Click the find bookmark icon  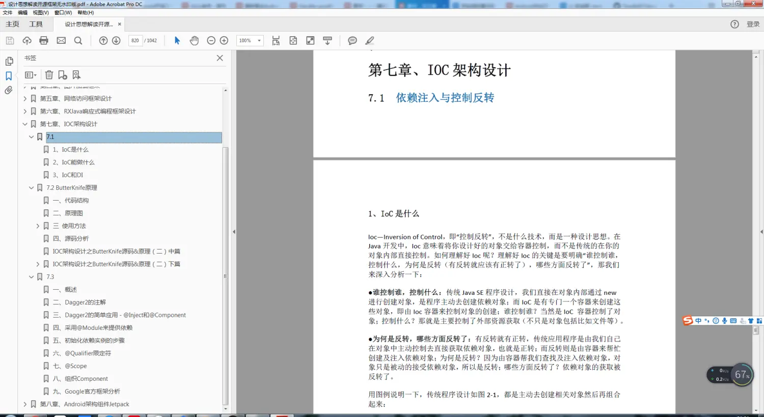(x=76, y=75)
